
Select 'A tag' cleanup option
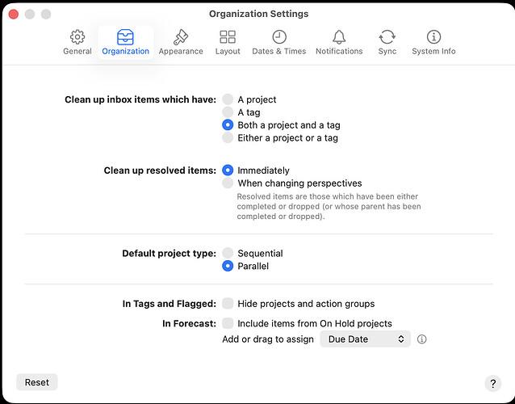point(228,112)
